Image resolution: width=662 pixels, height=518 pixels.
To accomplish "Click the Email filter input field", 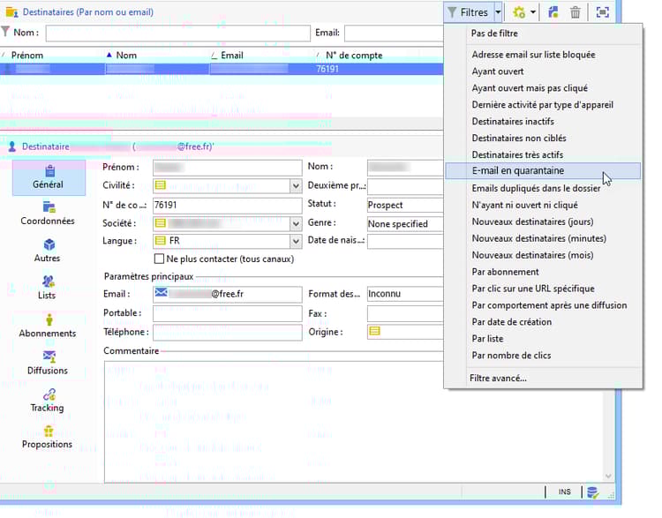I will pyautogui.click(x=394, y=34).
